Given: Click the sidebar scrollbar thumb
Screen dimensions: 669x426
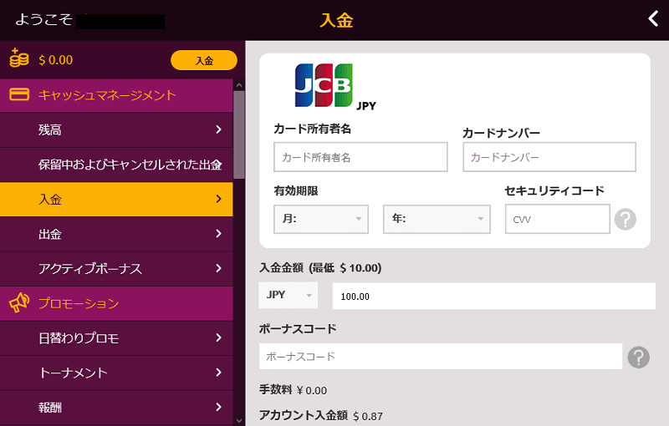Looking at the screenshot, I should (239, 134).
